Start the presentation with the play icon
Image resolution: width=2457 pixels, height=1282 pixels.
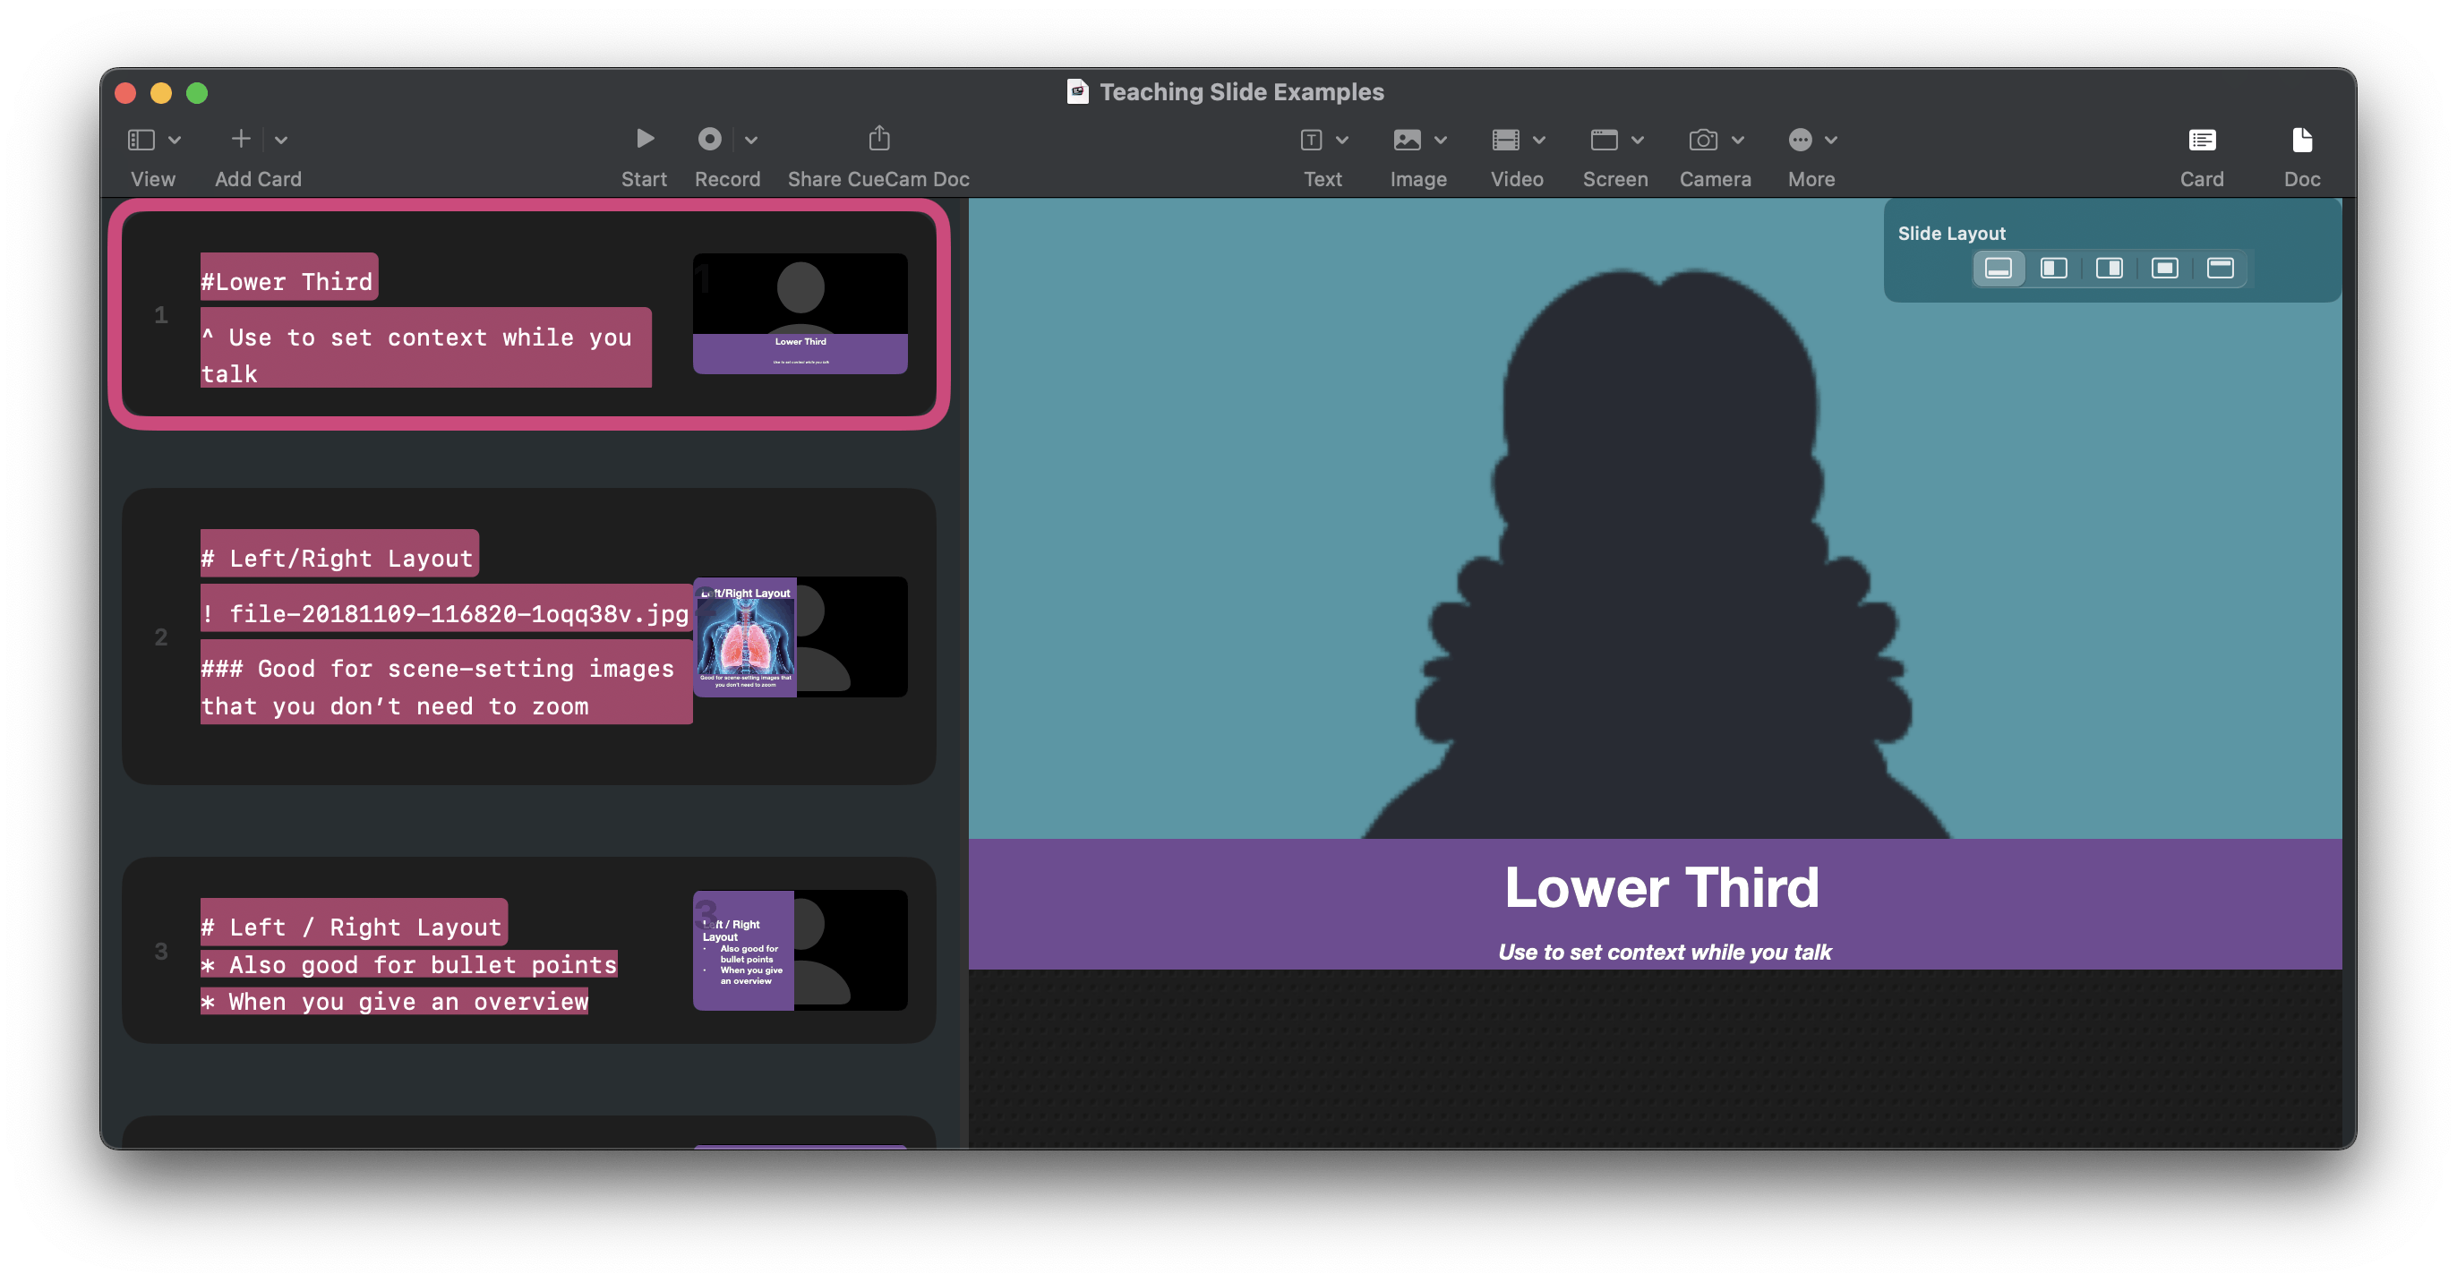coord(645,140)
